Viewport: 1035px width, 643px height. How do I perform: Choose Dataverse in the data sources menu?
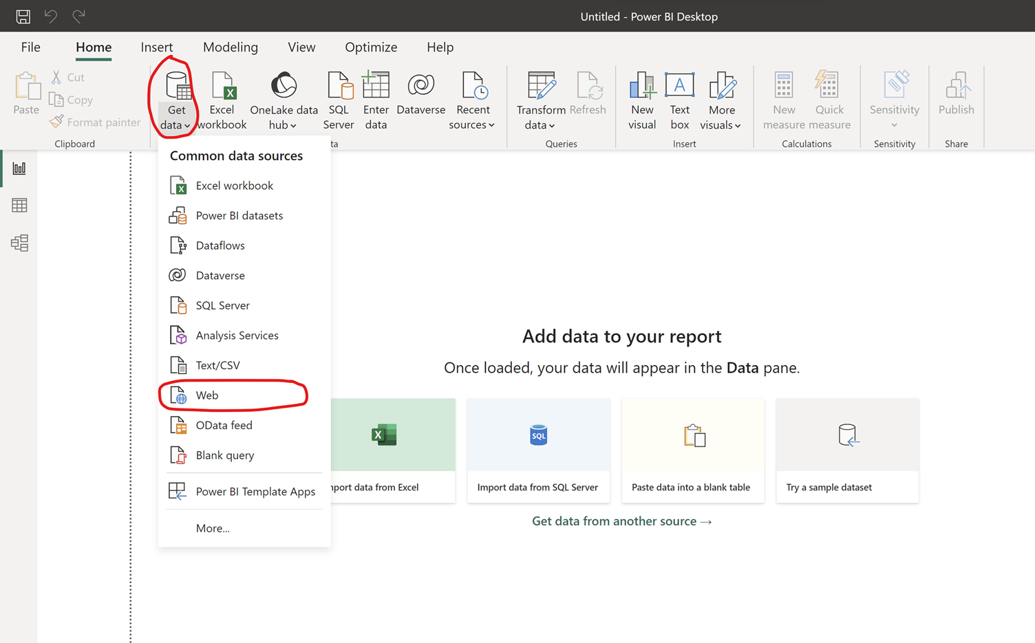pyautogui.click(x=244, y=275)
